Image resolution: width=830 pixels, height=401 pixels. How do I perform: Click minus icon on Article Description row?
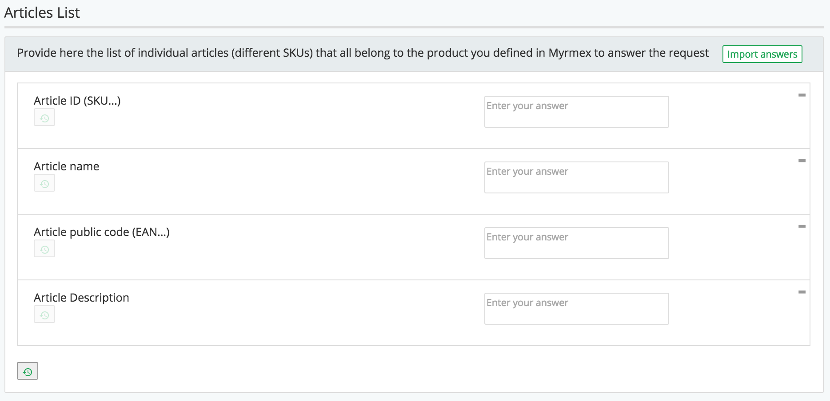(x=802, y=292)
